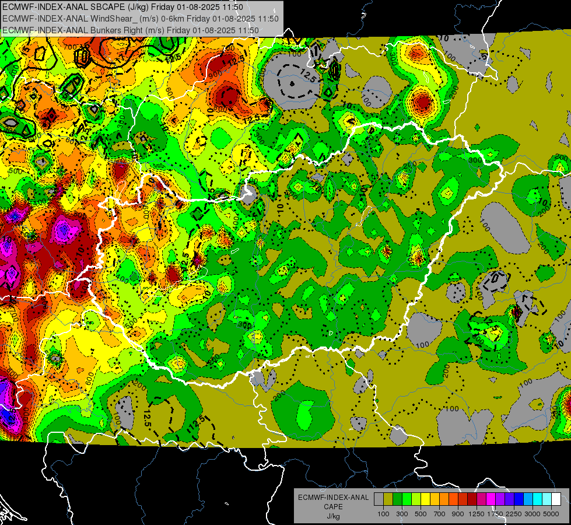Pick the dark red swatch left of 1250
The height and width of the screenshot is (525, 571).
(472, 499)
